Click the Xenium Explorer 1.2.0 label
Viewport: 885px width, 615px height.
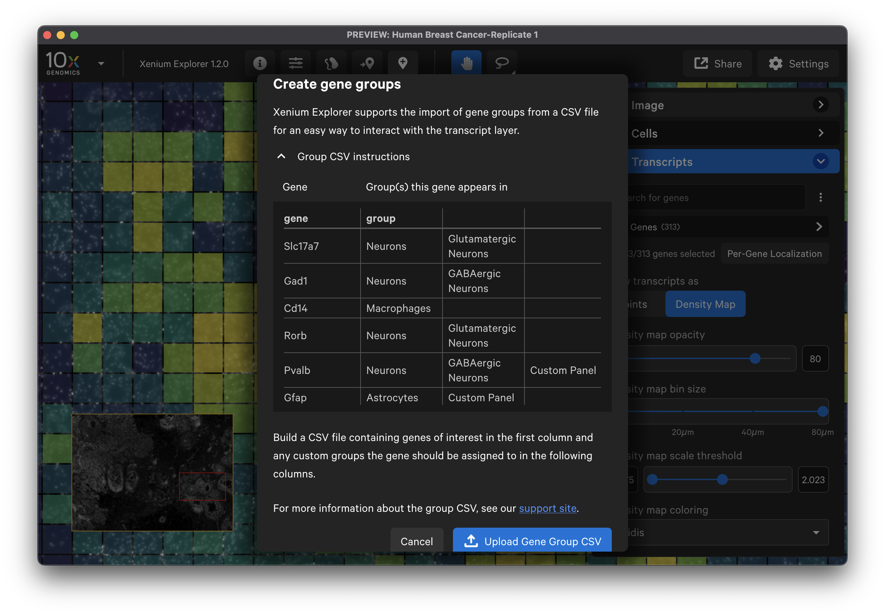pos(184,64)
